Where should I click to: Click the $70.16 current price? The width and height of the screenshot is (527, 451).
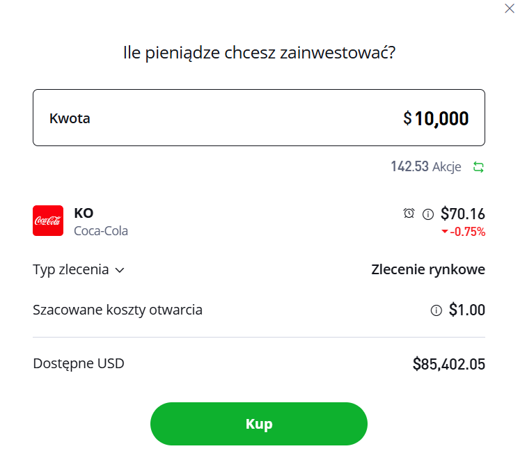point(463,214)
